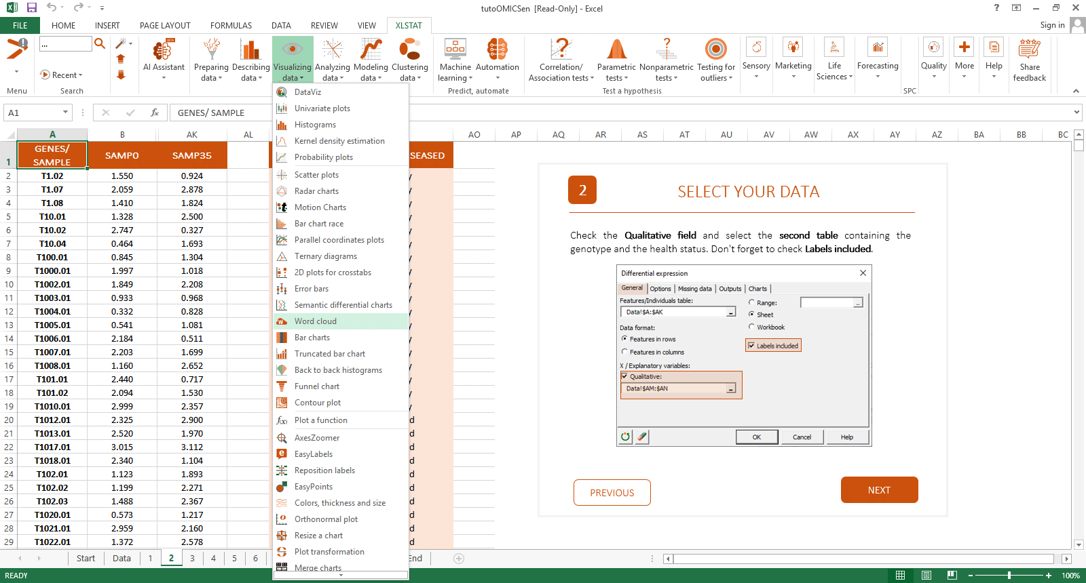Check the Qualitative checkbox
This screenshot has width=1086, height=583.
(x=624, y=376)
